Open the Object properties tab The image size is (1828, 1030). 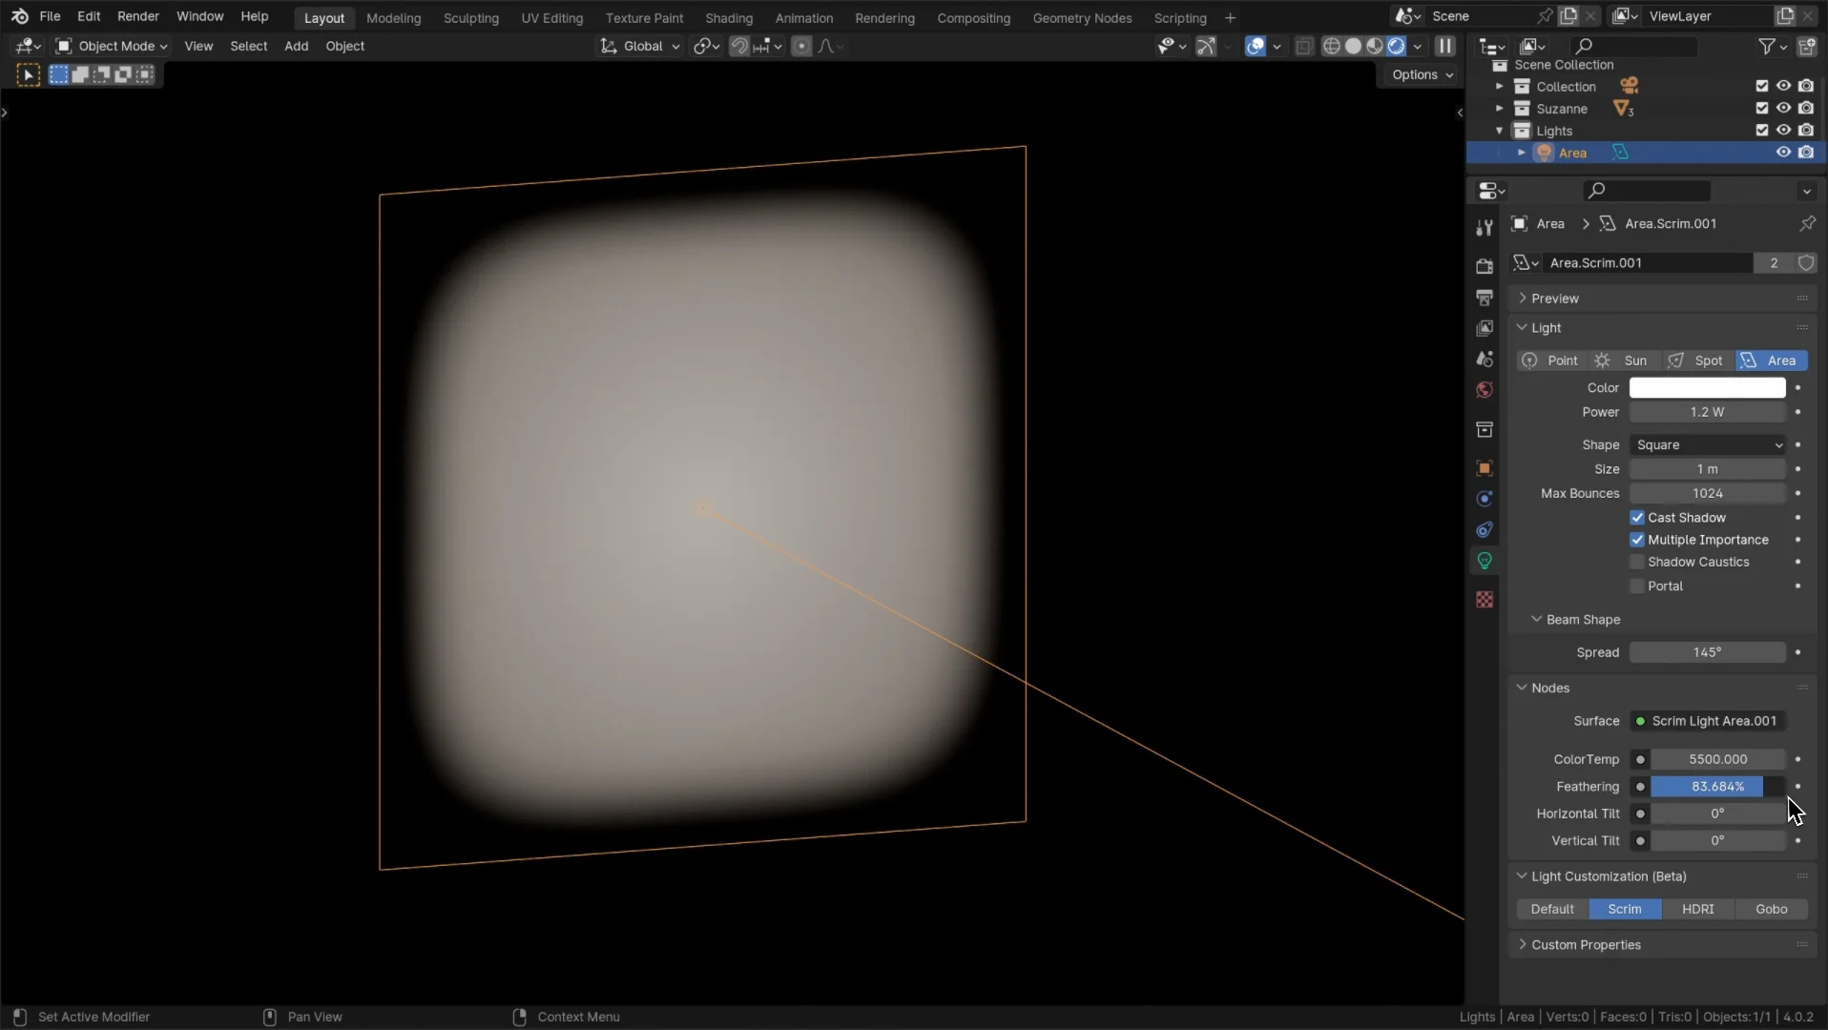[x=1485, y=468]
